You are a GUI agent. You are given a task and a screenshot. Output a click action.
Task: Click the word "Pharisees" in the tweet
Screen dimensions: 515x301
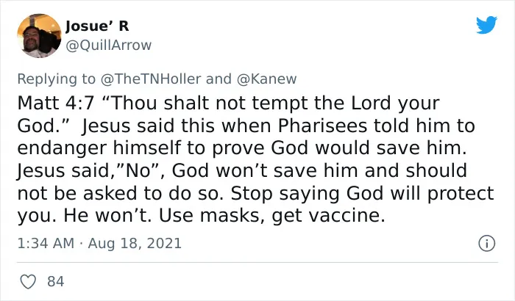(x=322, y=126)
